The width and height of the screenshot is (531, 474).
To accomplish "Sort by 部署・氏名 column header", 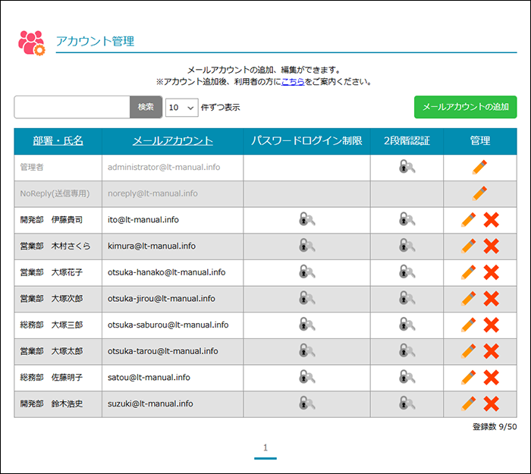I will pyautogui.click(x=58, y=141).
